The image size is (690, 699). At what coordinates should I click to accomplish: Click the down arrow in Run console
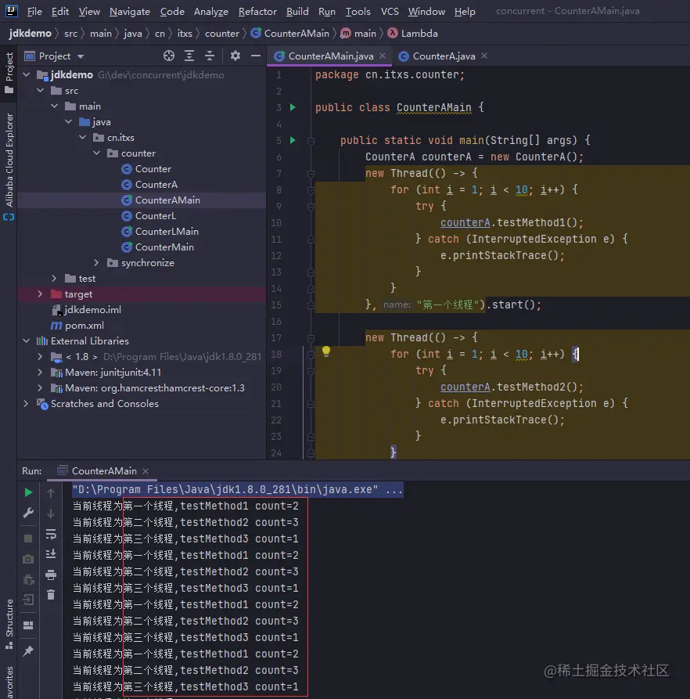pyautogui.click(x=51, y=513)
